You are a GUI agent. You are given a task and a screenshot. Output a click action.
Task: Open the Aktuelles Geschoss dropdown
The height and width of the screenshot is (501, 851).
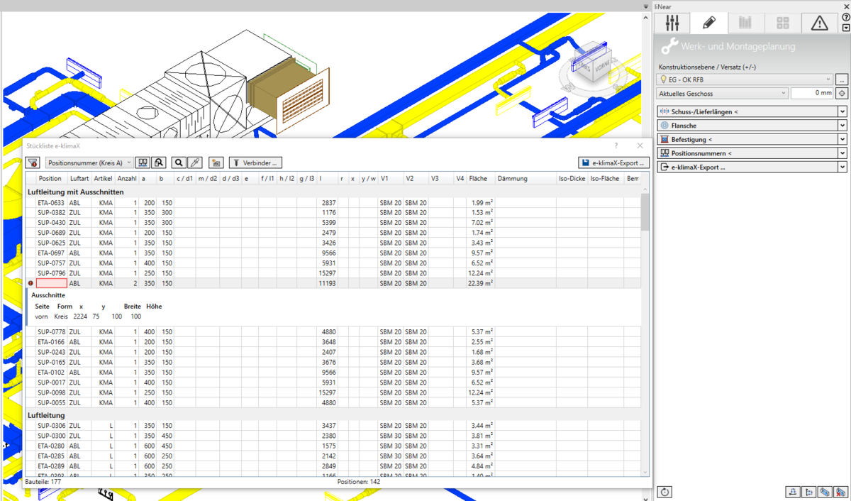coord(723,94)
